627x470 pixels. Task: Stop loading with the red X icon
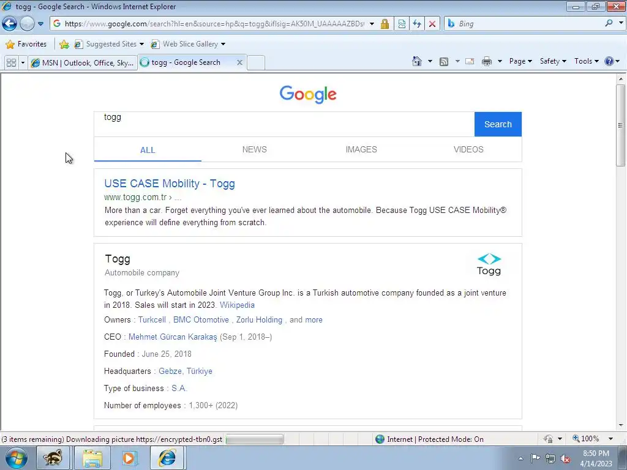(x=432, y=24)
